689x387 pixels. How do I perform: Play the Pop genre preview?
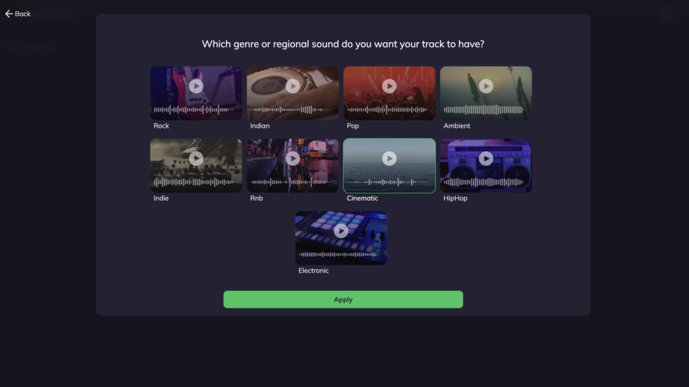click(x=390, y=86)
